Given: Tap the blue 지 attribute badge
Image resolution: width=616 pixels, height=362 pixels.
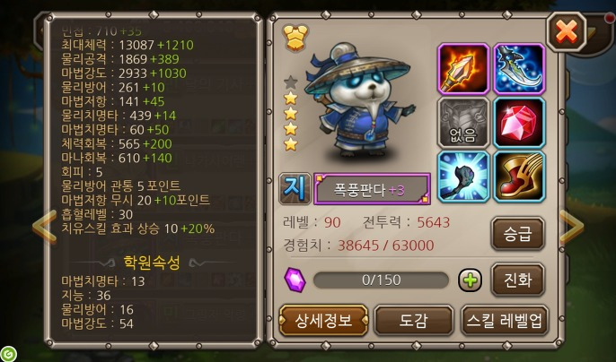Looking at the screenshot, I should click(295, 189).
